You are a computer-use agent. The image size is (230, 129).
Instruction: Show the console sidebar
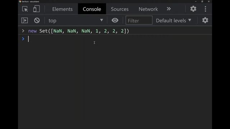pyautogui.click(x=24, y=20)
